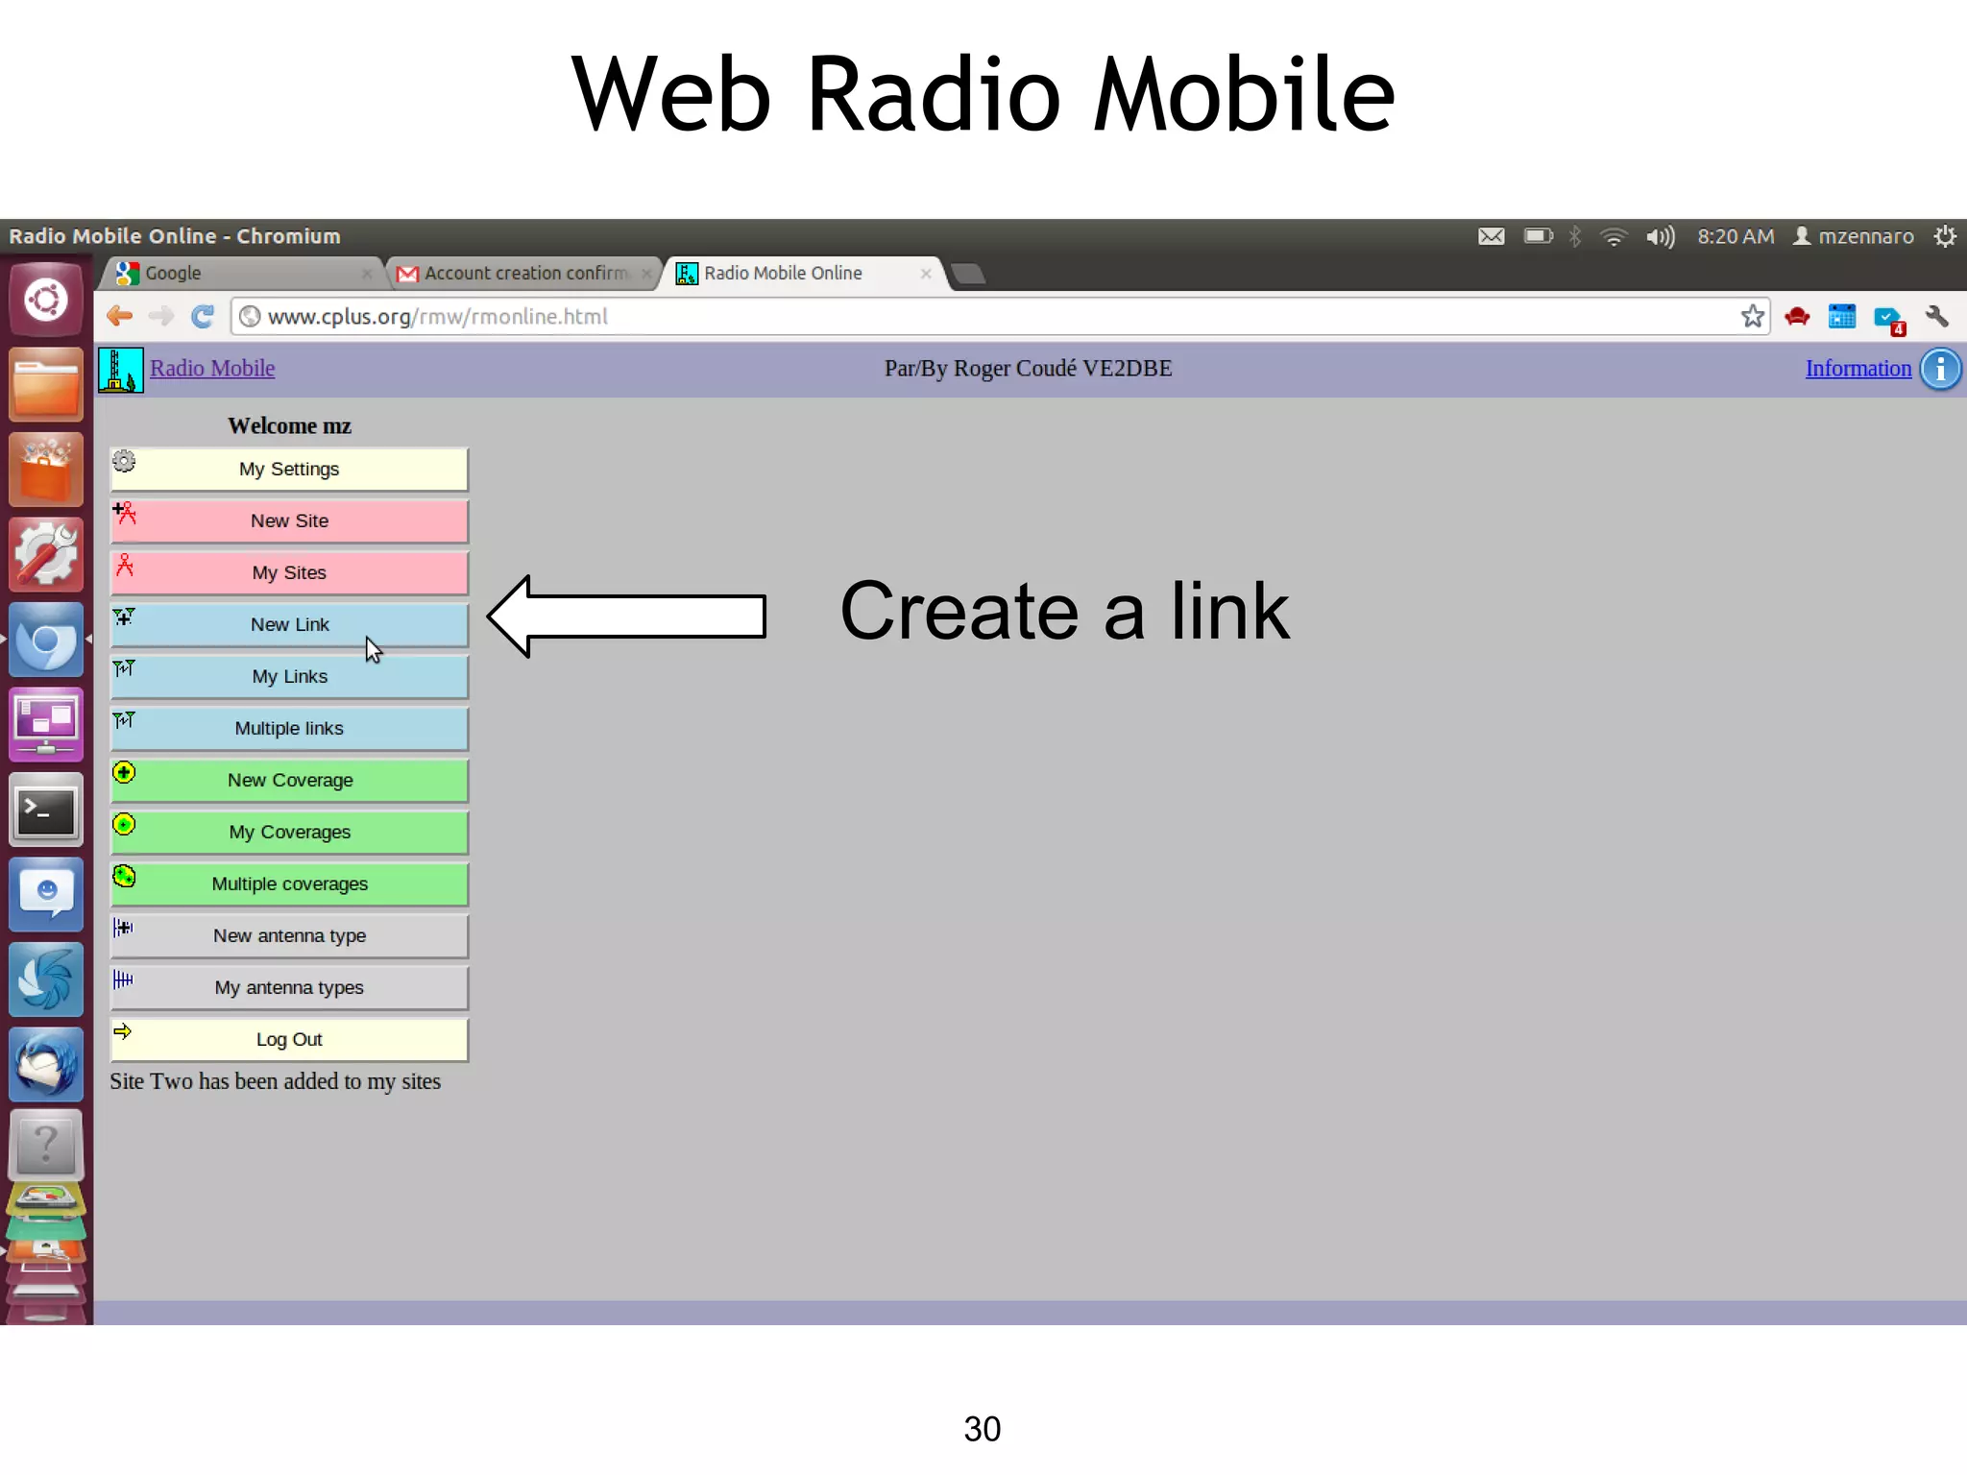Open the mzennaro user menu
Viewport: 1967px width, 1475px height.
coord(1854,236)
